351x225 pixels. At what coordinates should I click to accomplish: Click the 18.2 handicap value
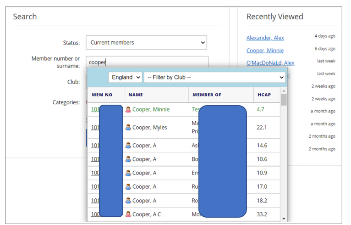[x=262, y=201]
